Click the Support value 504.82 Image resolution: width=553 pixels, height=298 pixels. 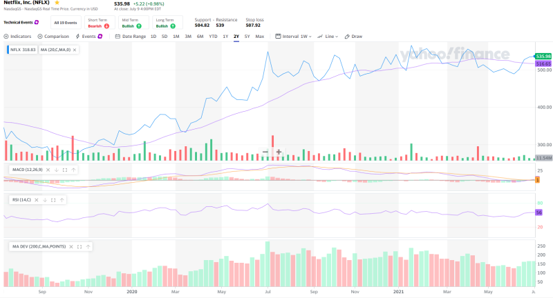202,26
